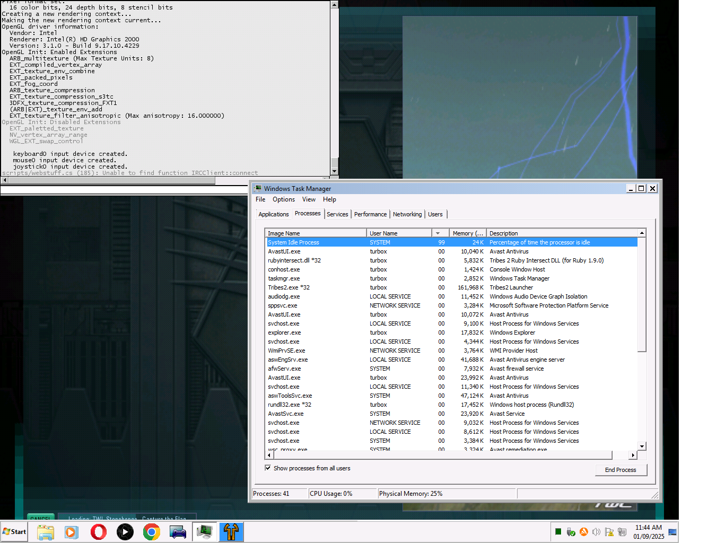Switch to Task Manager from the taskbar
708x543 pixels.
(204, 532)
